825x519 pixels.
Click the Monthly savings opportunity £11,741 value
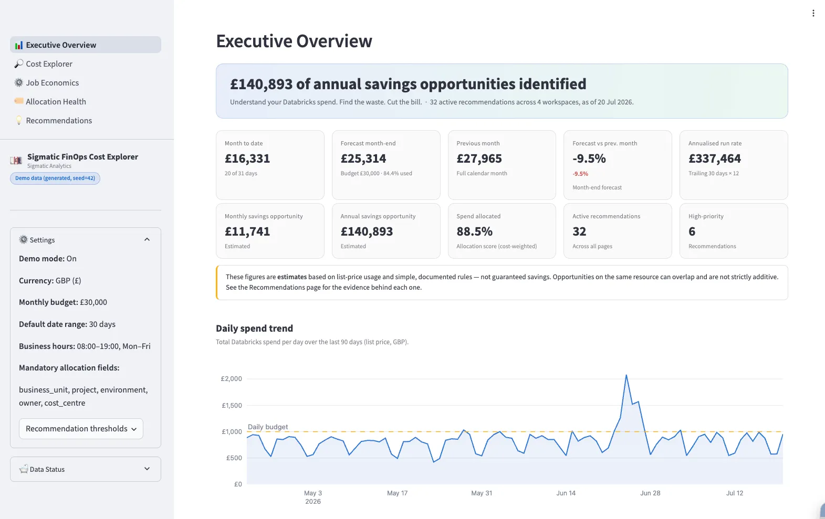247,231
